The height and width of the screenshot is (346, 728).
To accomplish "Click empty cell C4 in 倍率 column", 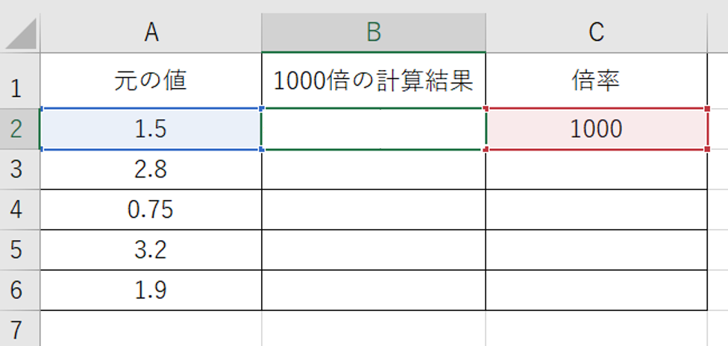I will coord(597,210).
